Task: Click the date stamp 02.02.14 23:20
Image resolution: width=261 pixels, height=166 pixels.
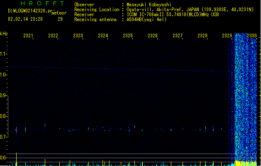Action: [25, 19]
